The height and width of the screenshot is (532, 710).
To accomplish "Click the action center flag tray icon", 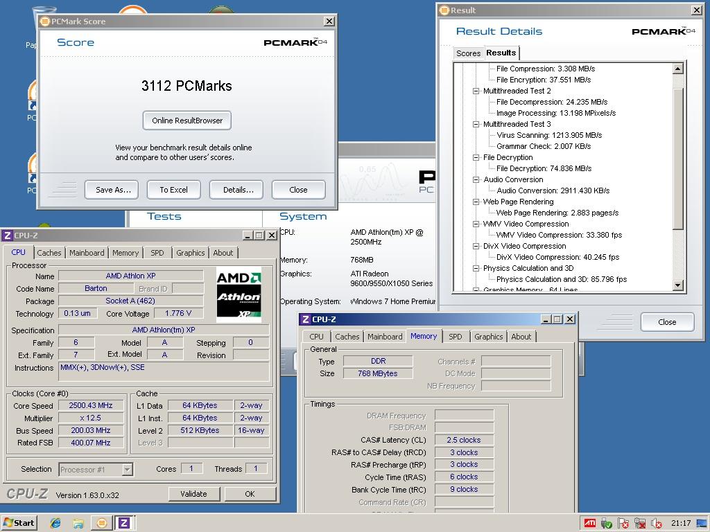I will (623, 524).
